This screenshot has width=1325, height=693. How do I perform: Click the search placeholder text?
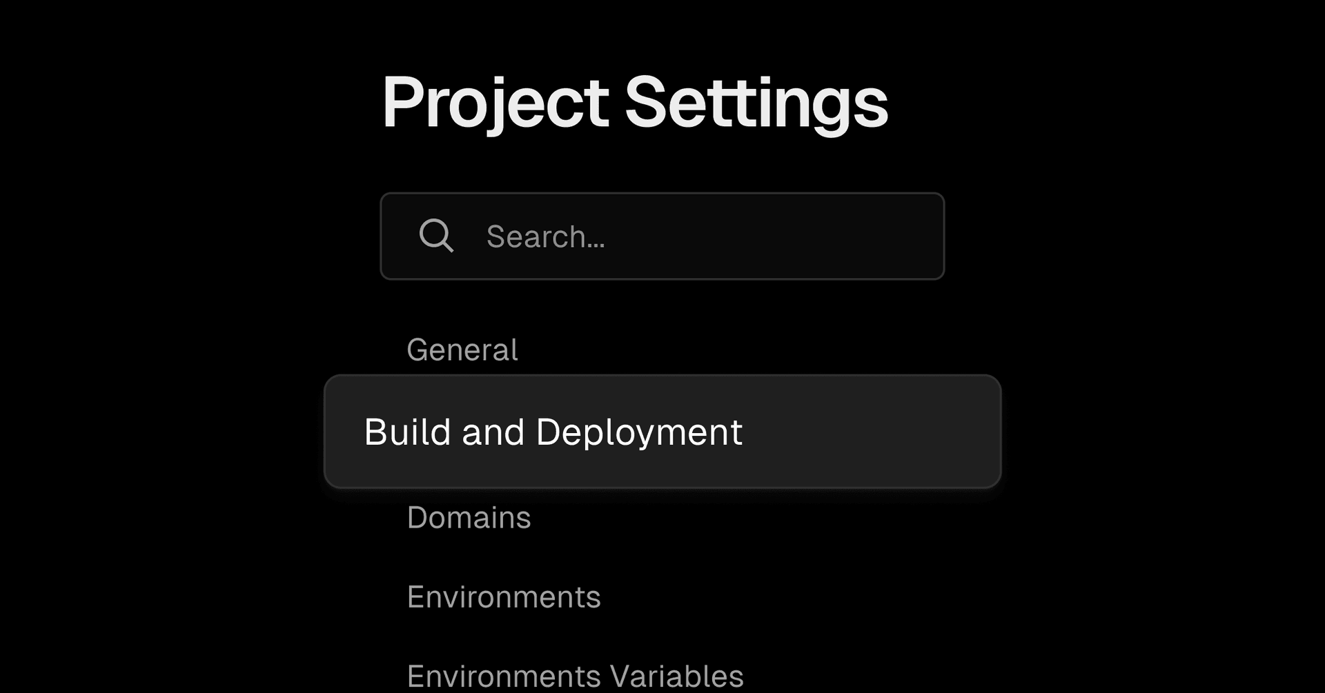pos(545,237)
